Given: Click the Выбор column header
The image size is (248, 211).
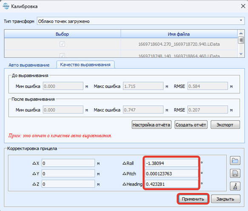Looking at the screenshot, I should pyautogui.click(x=62, y=34).
